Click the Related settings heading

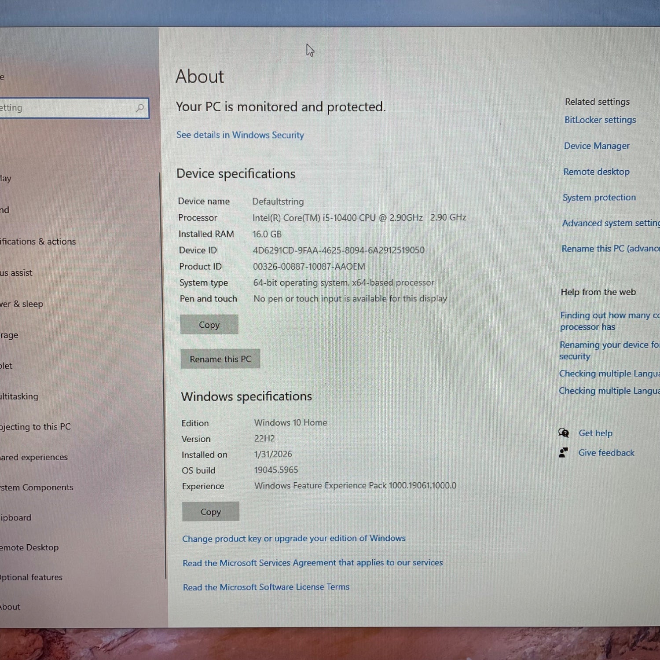click(597, 102)
